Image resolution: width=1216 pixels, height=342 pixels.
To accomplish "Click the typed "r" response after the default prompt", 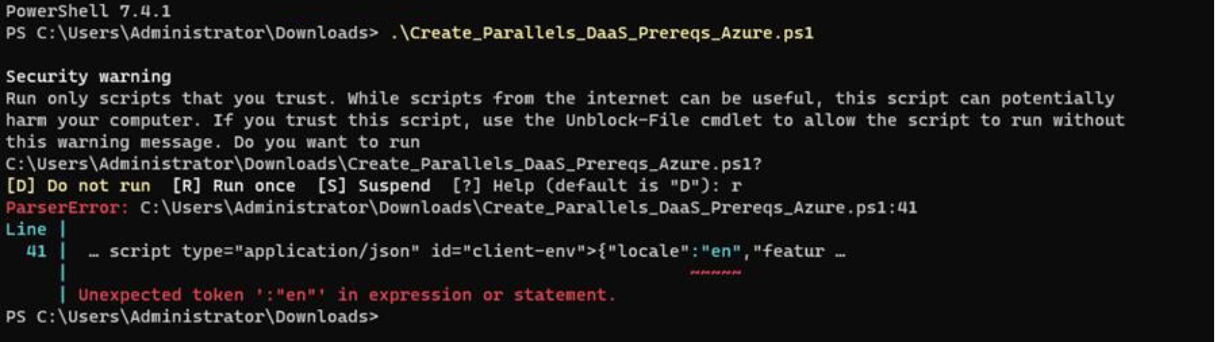I will [736, 186].
